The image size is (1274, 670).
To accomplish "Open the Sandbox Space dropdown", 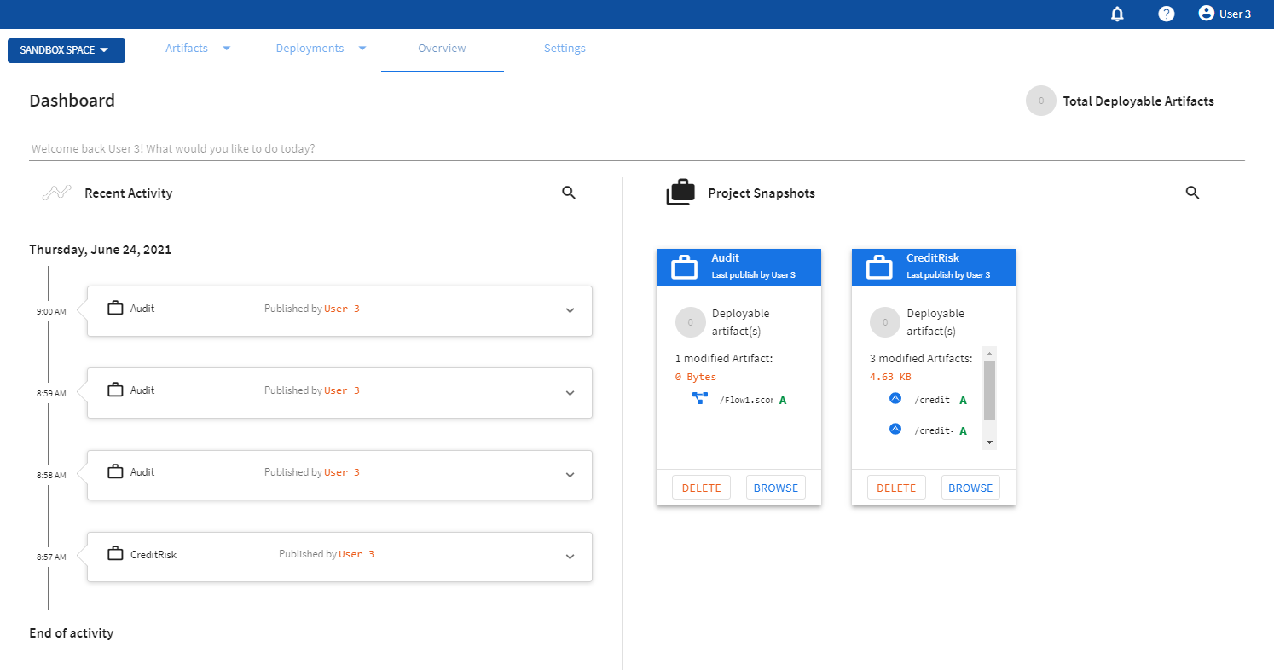I will pos(66,50).
